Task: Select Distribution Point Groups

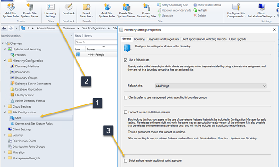Action: tap(29, 146)
